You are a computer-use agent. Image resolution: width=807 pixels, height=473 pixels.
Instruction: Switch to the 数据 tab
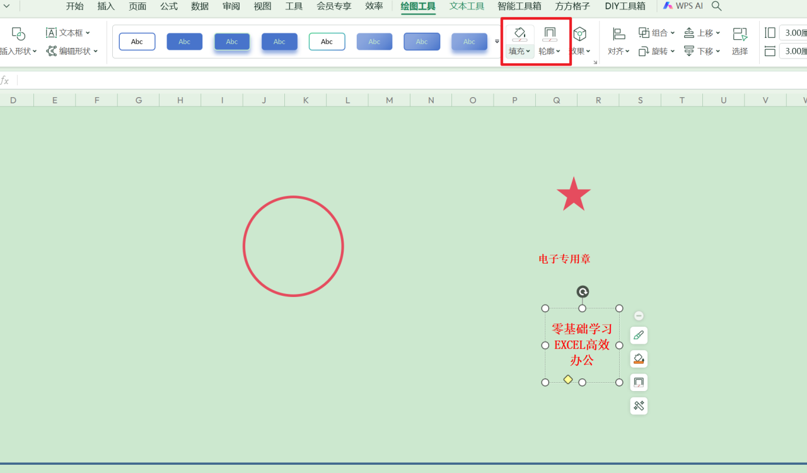[x=200, y=6]
